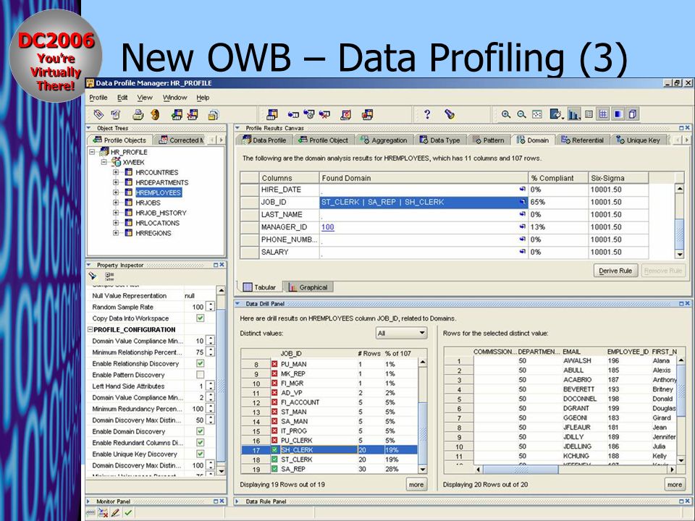Image resolution: width=695 pixels, height=521 pixels.
Task: Click the flashlight icon in the toolbar
Action: [x=450, y=114]
